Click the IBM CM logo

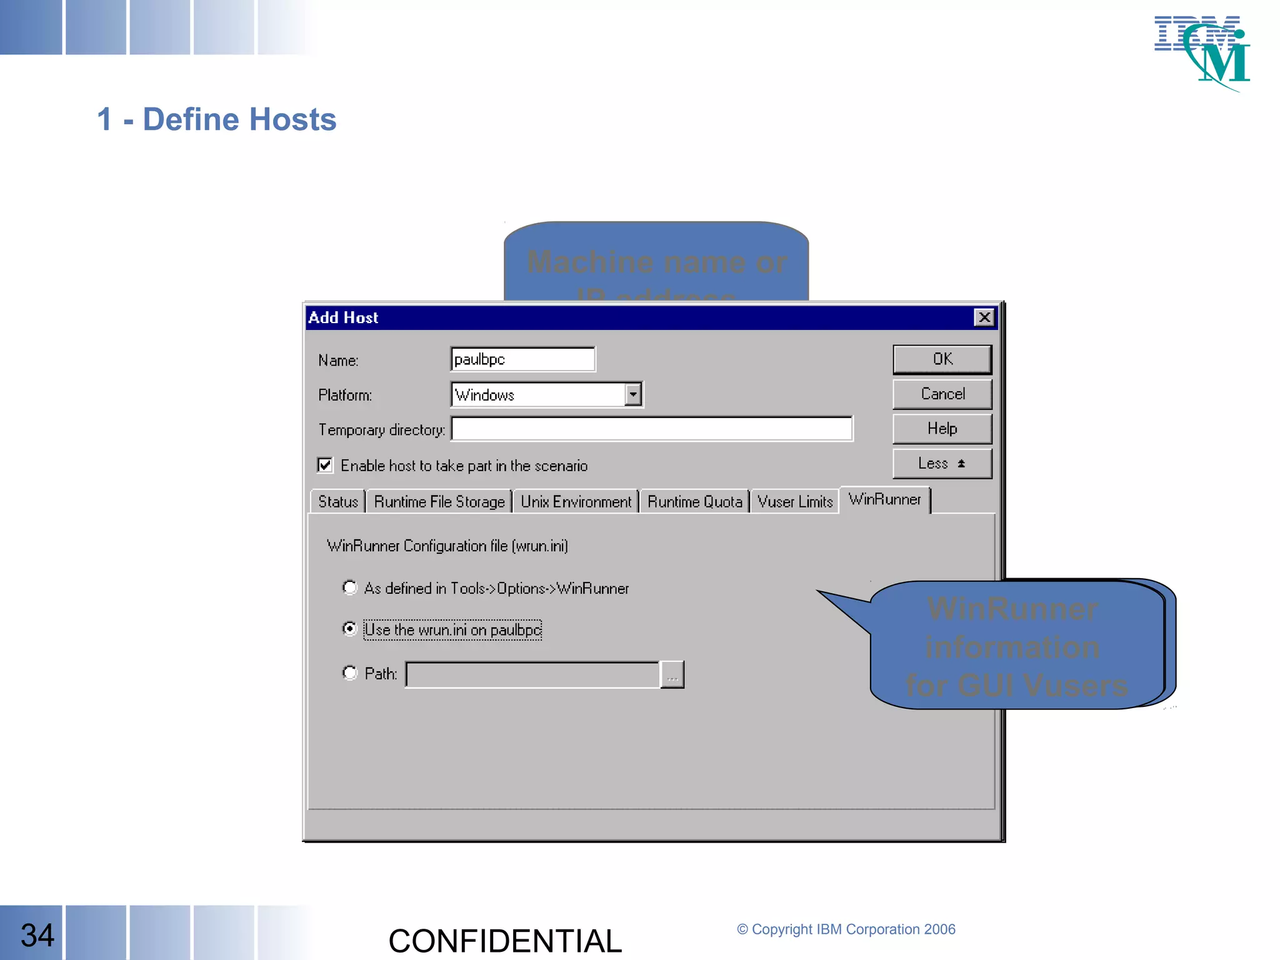pos(1202,53)
